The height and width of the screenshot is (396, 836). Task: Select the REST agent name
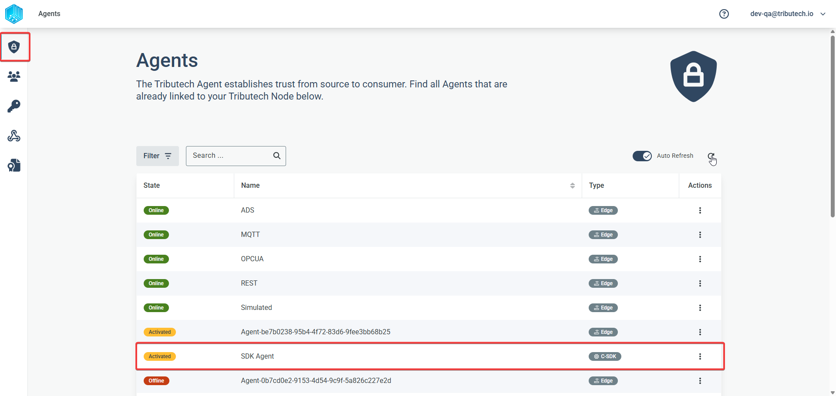pyautogui.click(x=249, y=283)
